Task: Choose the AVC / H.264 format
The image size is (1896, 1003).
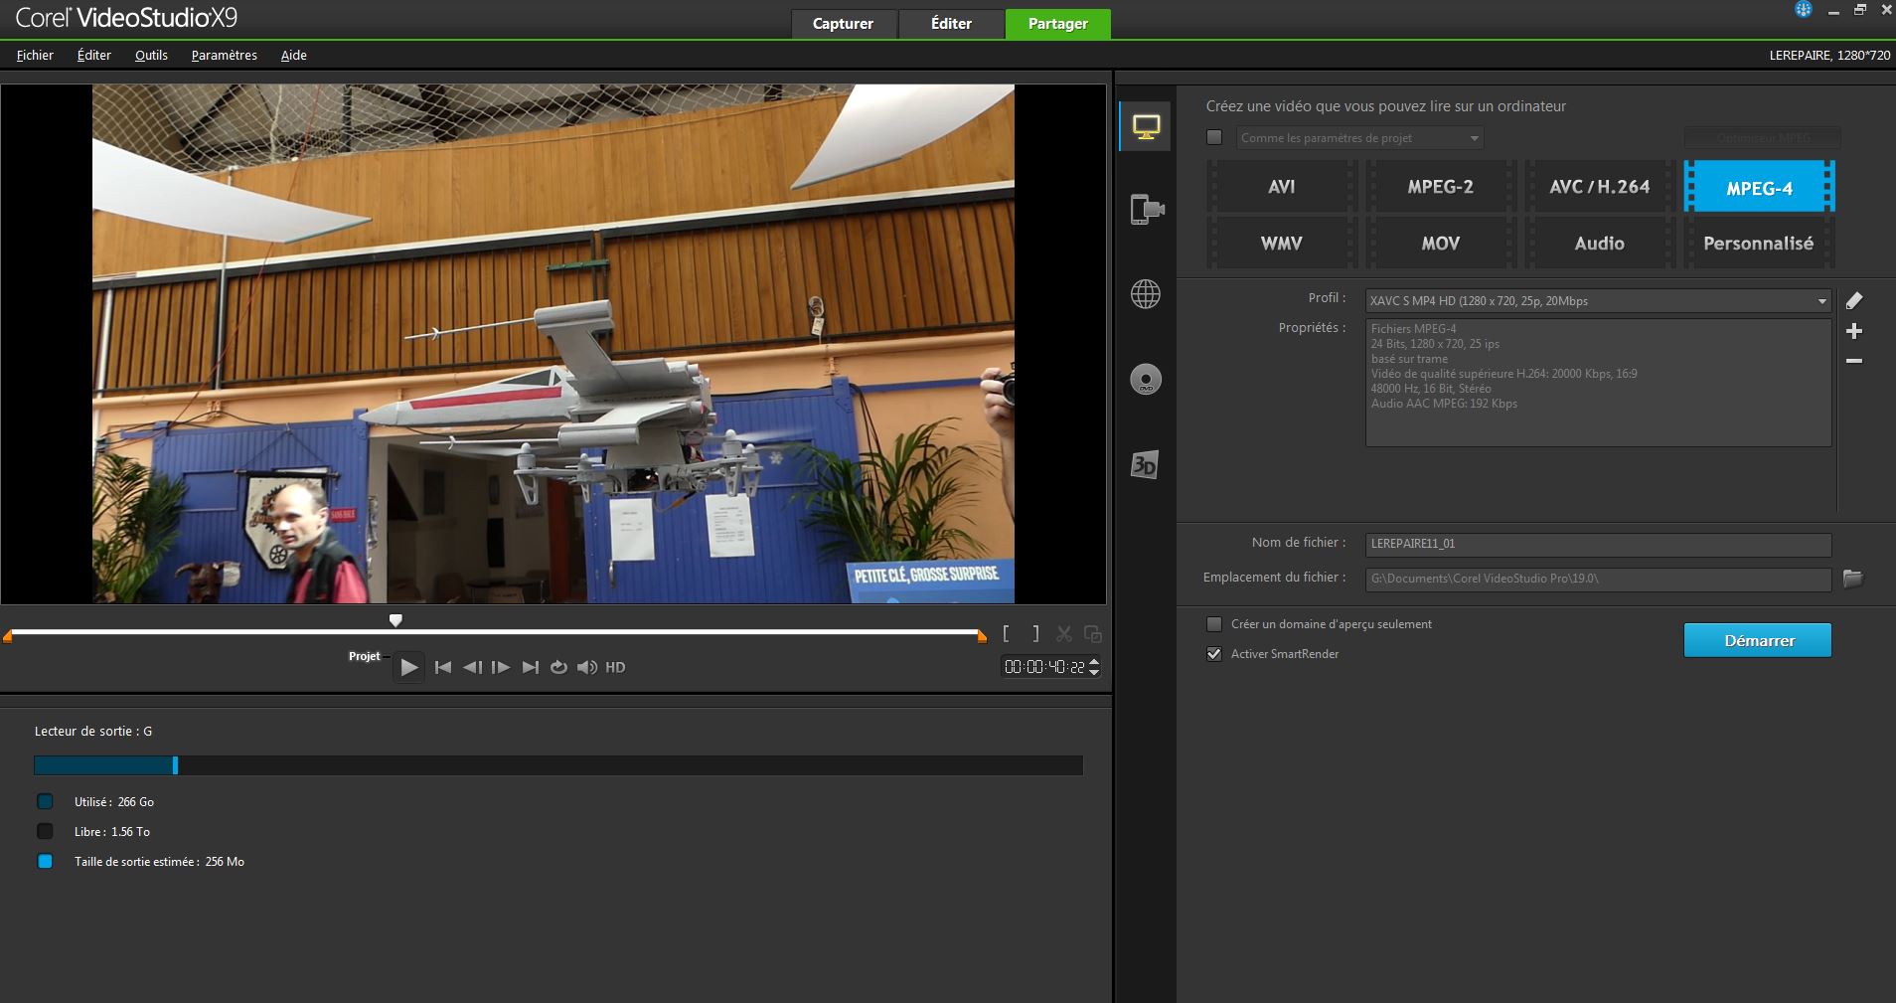Action: 1600,187
